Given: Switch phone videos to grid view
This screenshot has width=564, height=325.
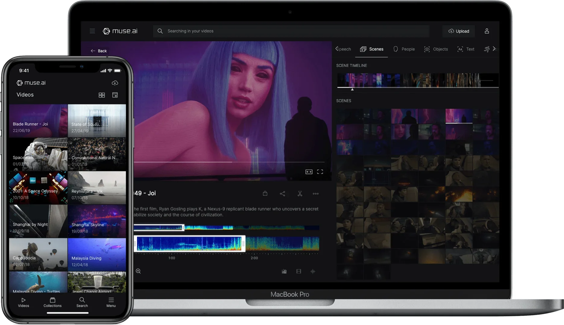Looking at the screenshot, I should [102, 95].
